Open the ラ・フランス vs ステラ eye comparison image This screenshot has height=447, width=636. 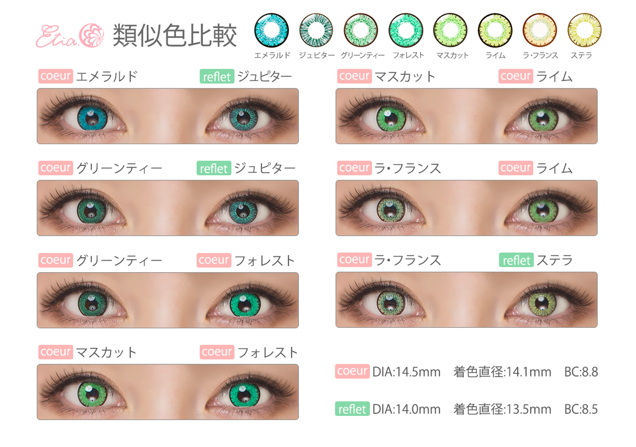point(466,300)
